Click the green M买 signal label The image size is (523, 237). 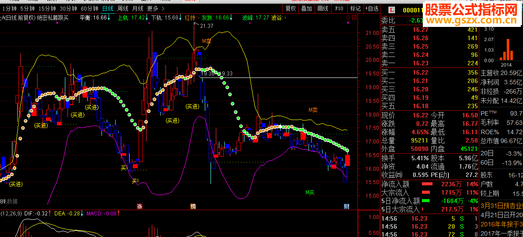[310, 192]
